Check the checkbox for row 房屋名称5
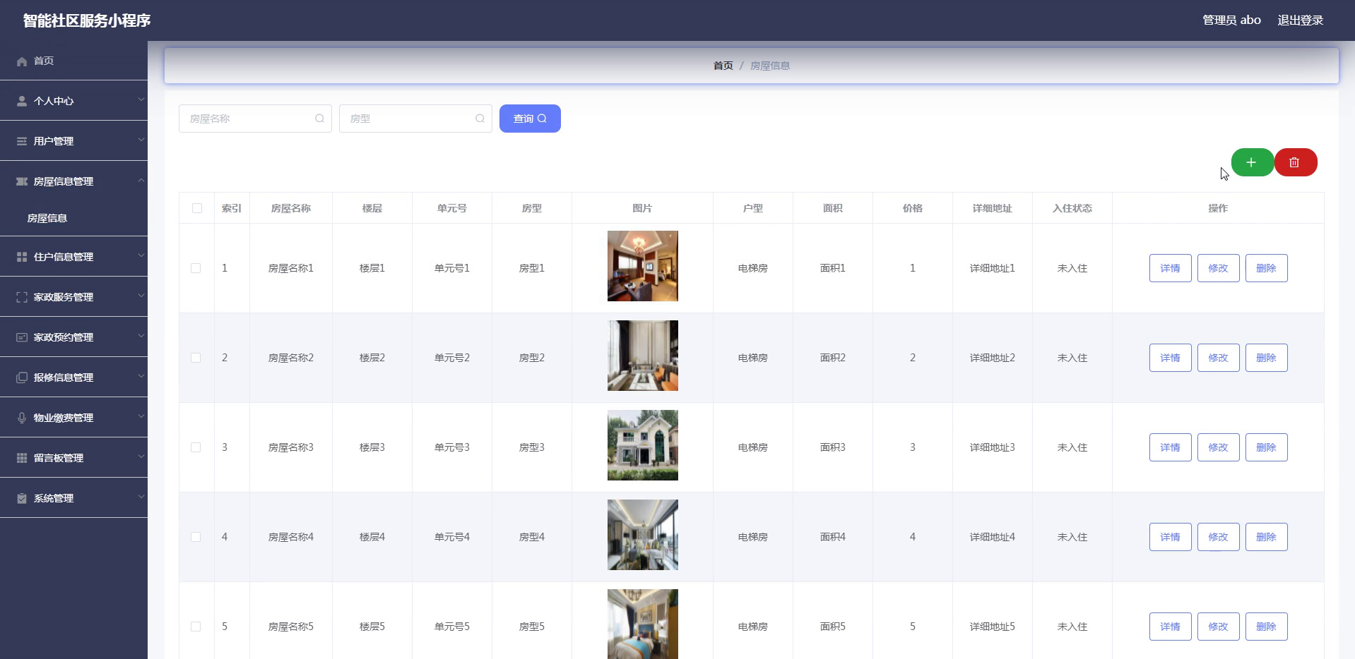The width and height of the screenshot is (1355, 659). pyautogui.click(x=196, y=627)
